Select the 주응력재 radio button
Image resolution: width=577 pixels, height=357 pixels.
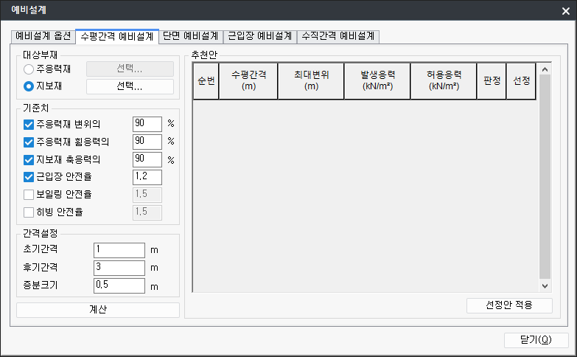pyautogui.click(x=29, y=69)
